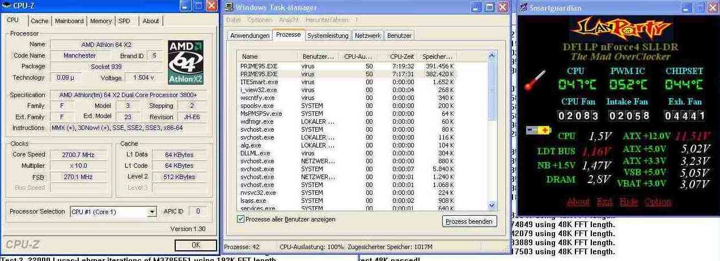The width and height of the screenshot is (720, 261).
Task: Maximize the Windows Task-Manager window
Action: click(490, 7)
